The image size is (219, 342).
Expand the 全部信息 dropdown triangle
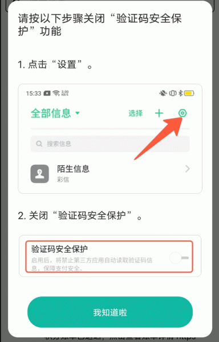tap(78, 113)
